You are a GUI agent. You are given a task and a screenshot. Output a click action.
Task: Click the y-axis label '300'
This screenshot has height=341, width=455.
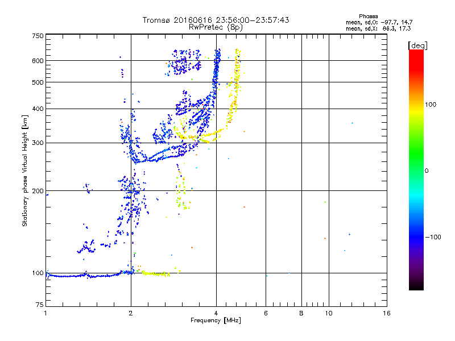[38, 143]
